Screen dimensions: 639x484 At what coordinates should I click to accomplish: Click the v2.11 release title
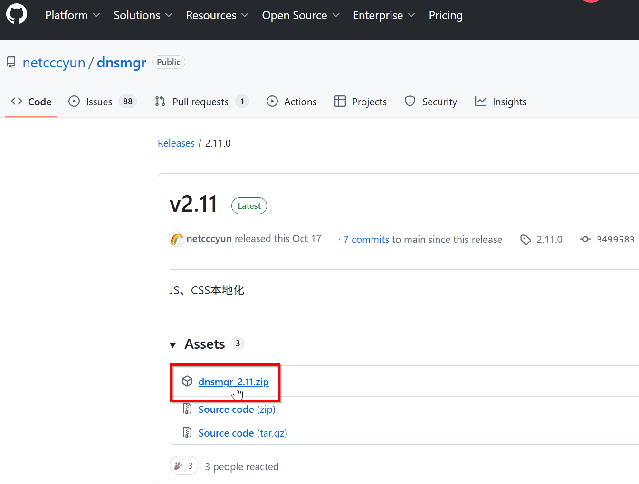193,205
